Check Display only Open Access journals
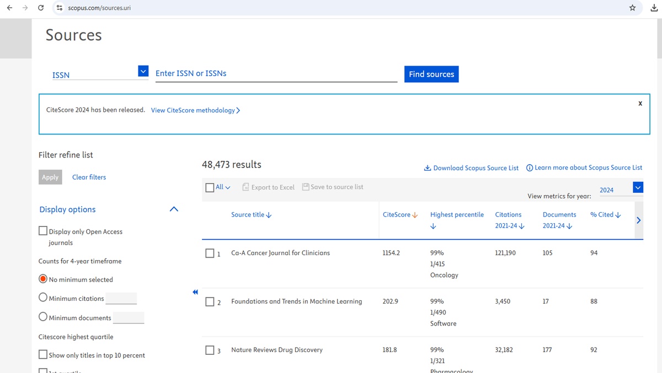 43,231
